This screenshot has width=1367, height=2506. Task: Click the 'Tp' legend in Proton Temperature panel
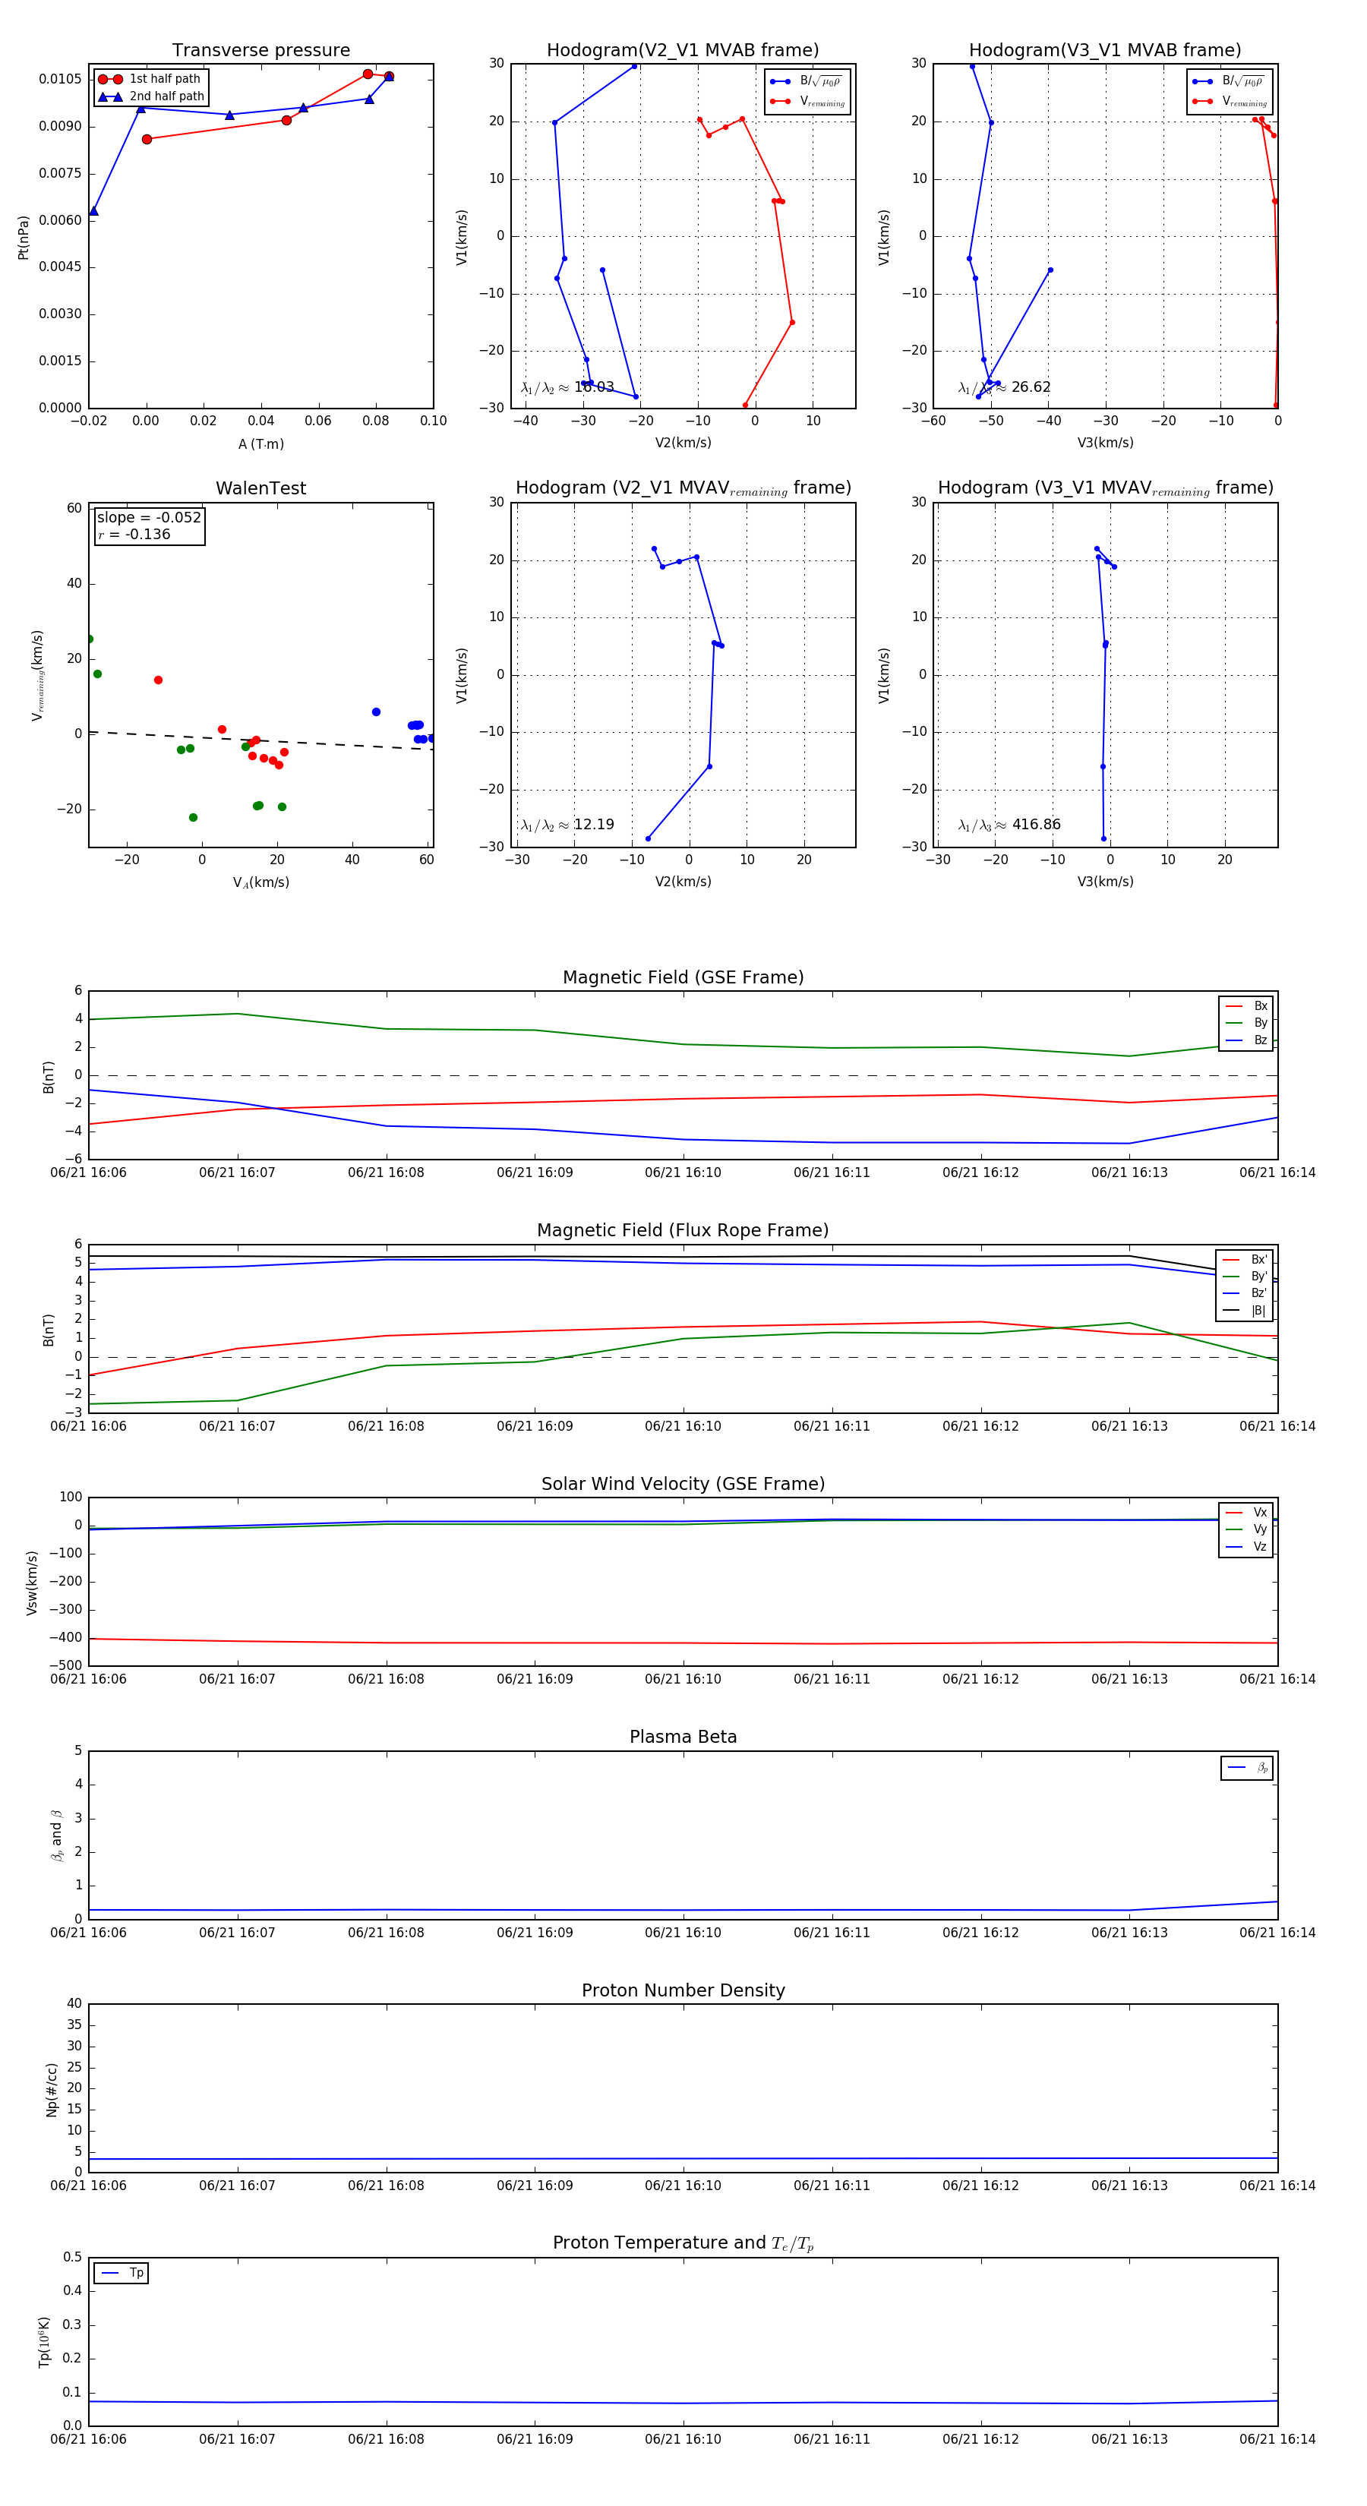tap(121, 2273)
